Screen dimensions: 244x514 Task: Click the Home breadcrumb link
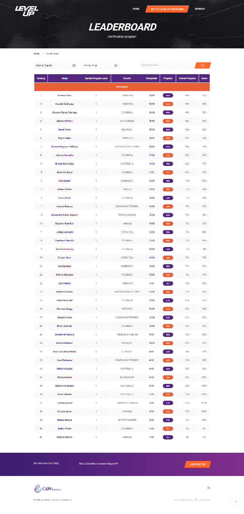point(37,53)
